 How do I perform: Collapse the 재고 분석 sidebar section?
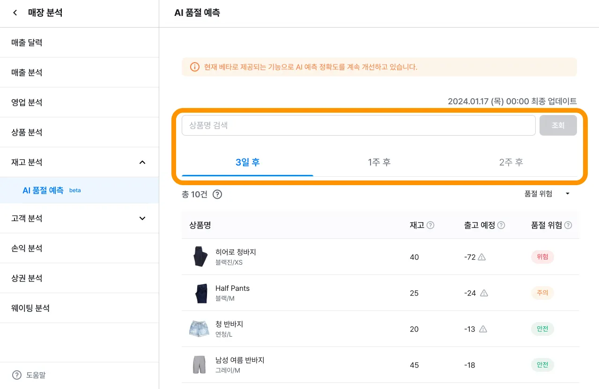[x=142, y=162]
